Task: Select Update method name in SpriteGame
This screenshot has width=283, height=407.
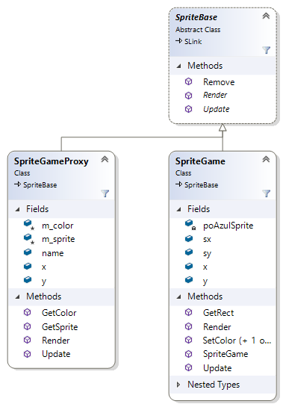Action: click(217, 368)
